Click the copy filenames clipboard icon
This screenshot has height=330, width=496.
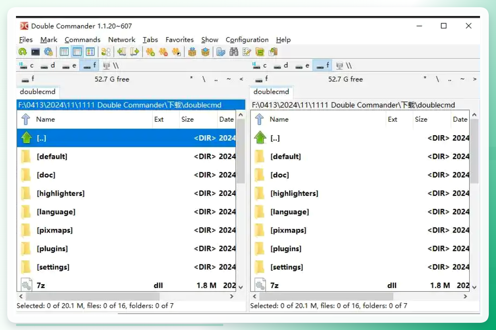(273, 52)
